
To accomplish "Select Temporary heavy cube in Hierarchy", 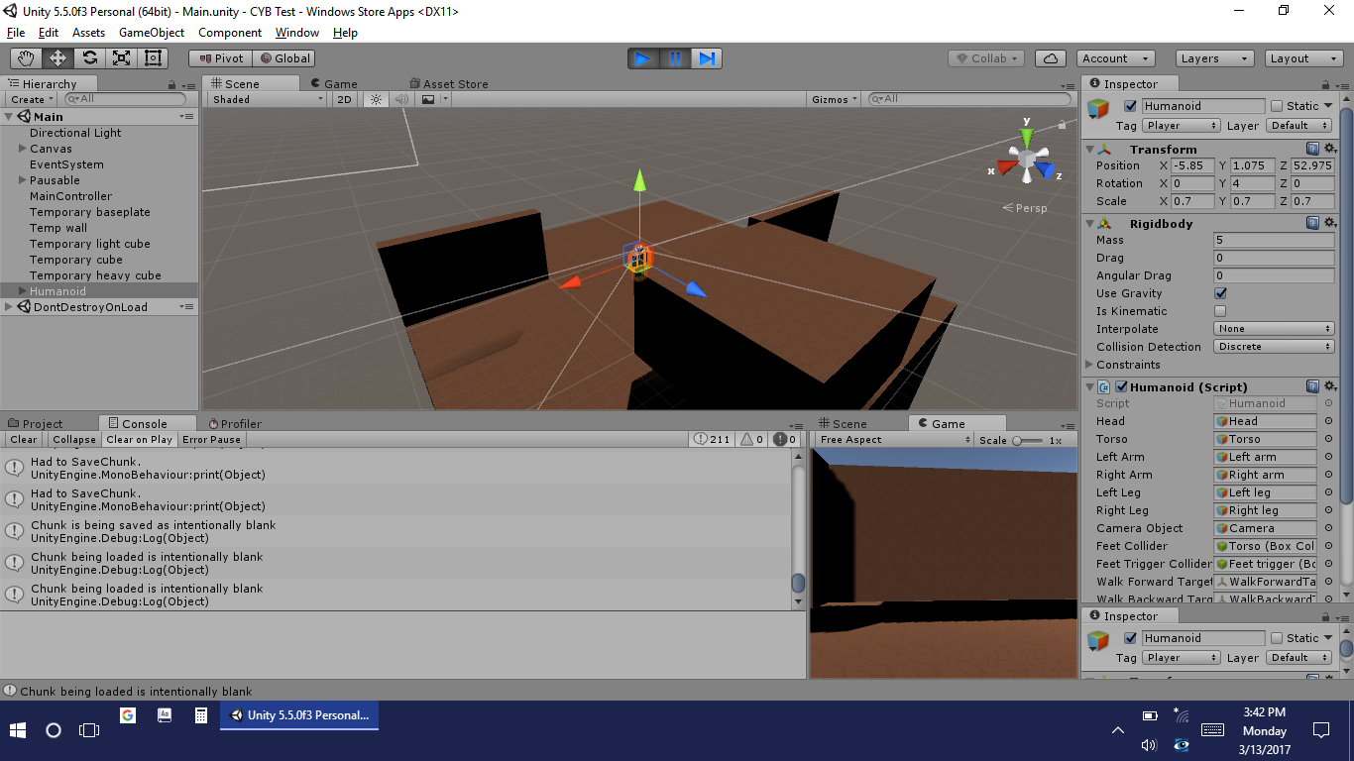I will 95,275.
